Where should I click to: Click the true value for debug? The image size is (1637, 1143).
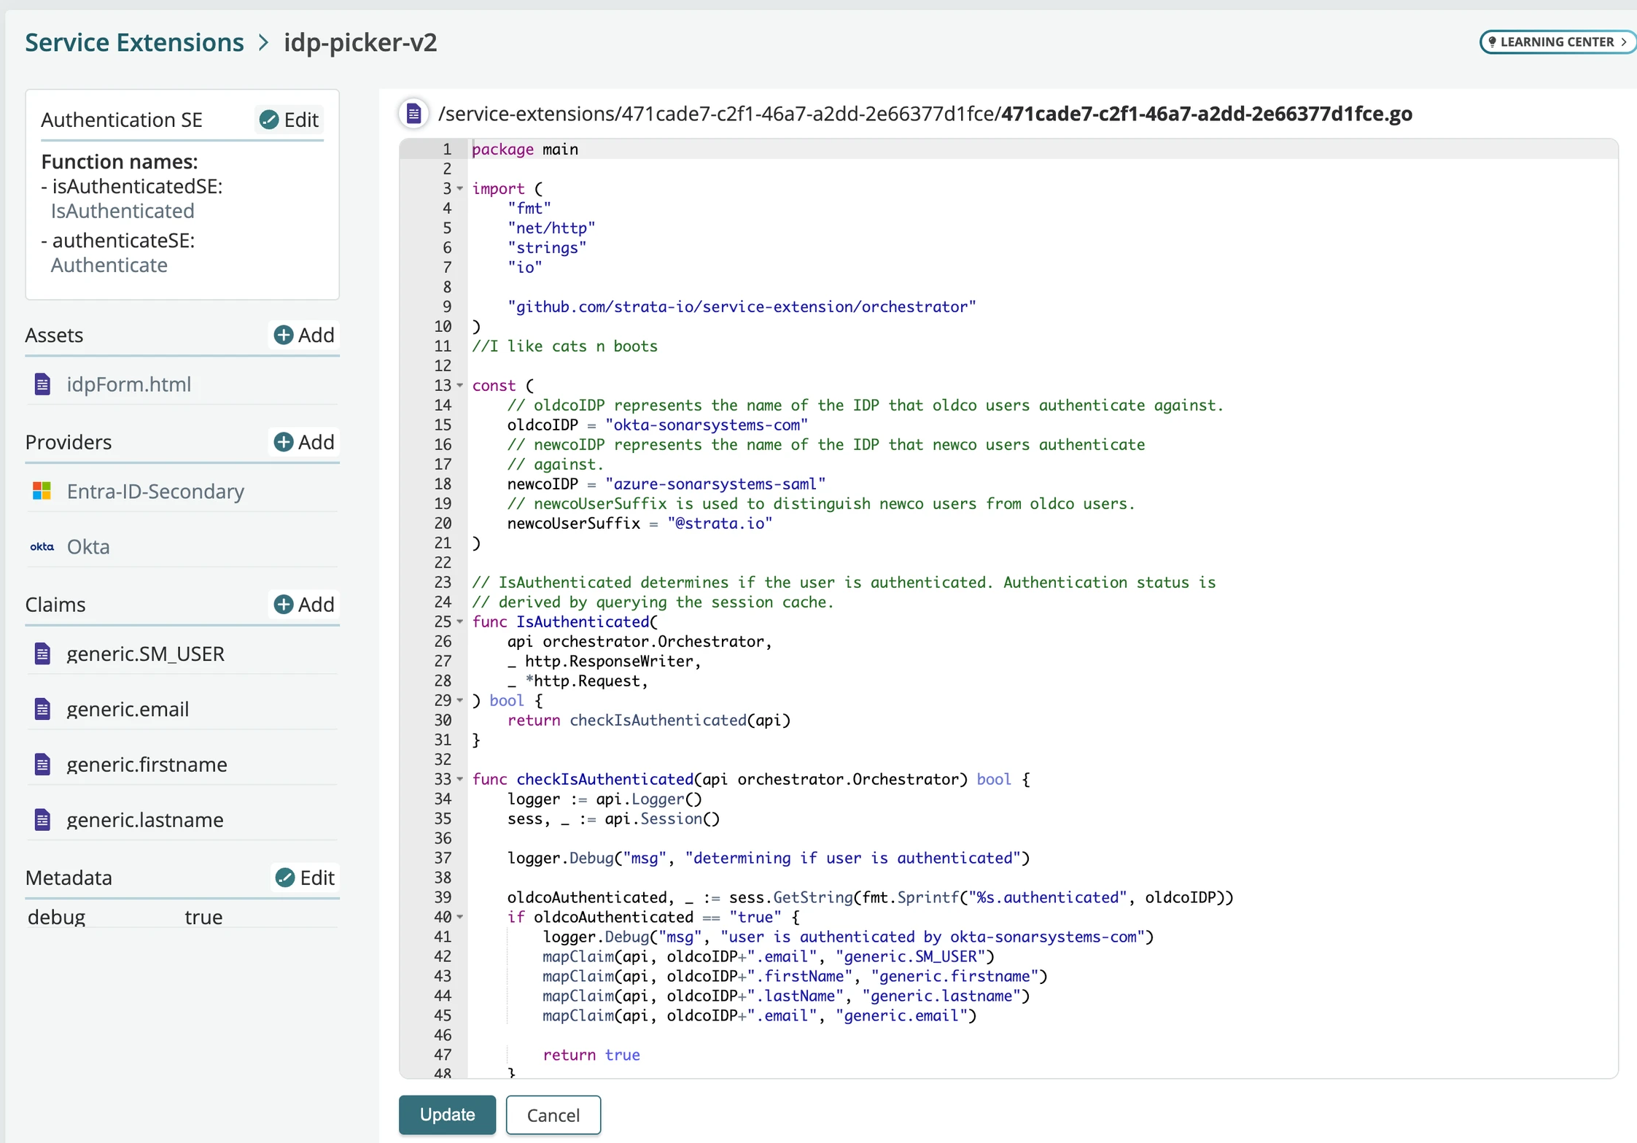[203, 917]
